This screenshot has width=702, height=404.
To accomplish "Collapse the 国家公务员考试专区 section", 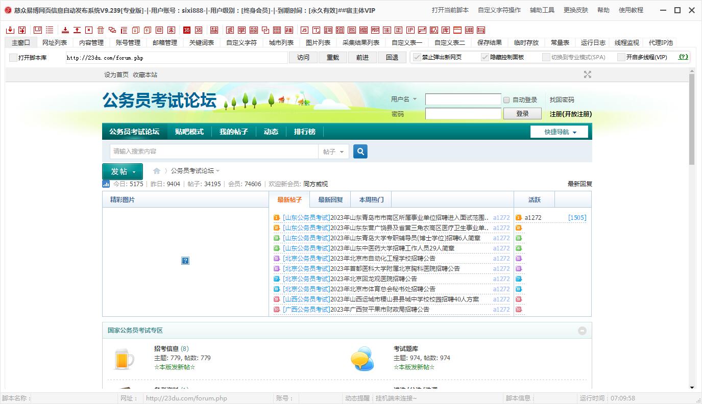I will pyautogui.click(x=582, y=331).
